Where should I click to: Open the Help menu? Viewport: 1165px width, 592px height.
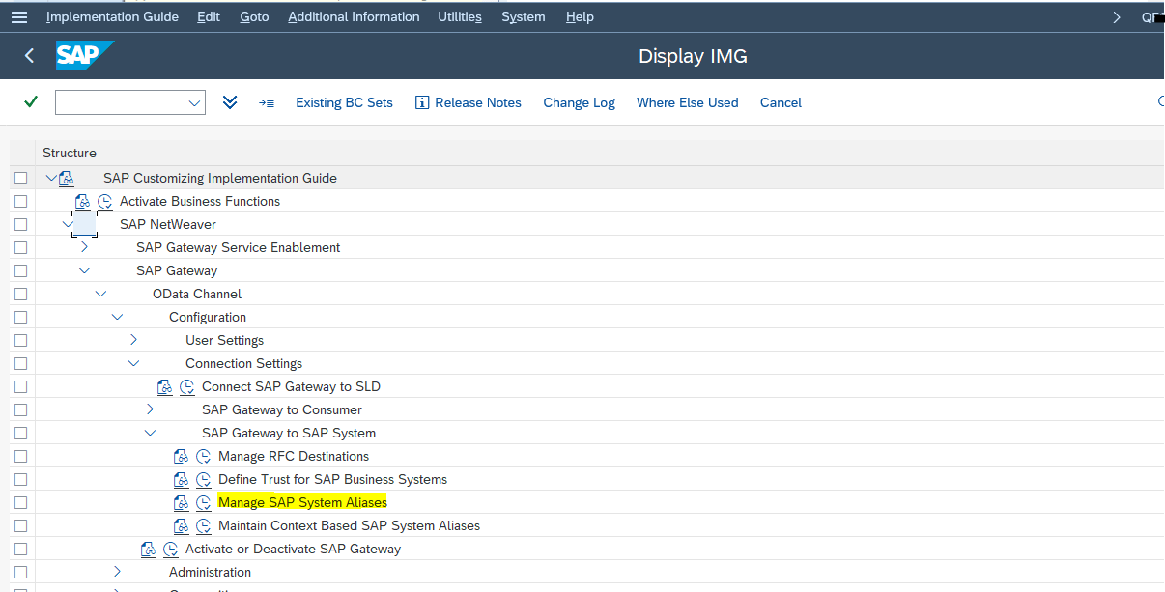[580, 16]
